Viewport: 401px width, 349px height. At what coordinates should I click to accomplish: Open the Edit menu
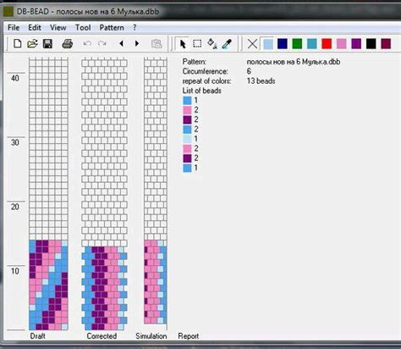(x=35, y=28)
